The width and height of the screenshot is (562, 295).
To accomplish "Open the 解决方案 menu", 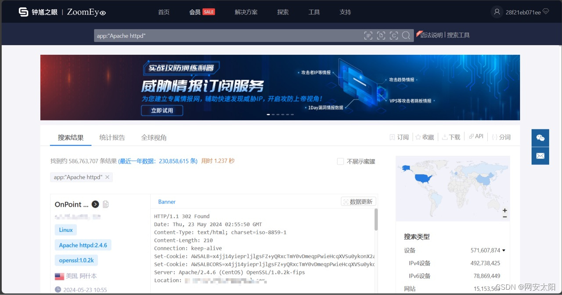I will point(246,12).
